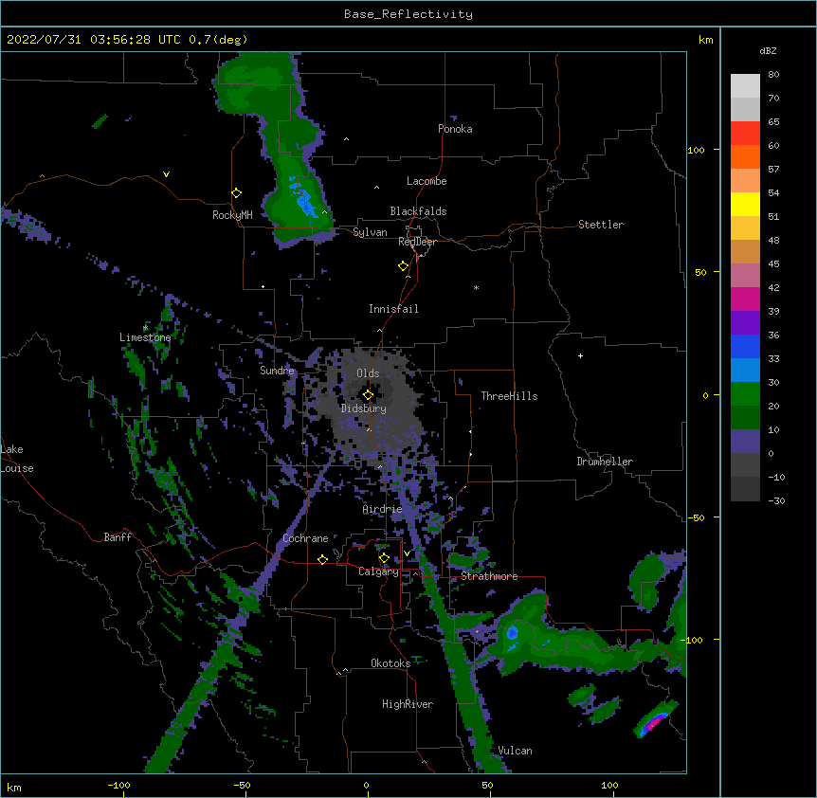Viewport: 817px width, 798px height.
Task: Click the magenta storm core east of Vulcan
Action: click(654, 722)
